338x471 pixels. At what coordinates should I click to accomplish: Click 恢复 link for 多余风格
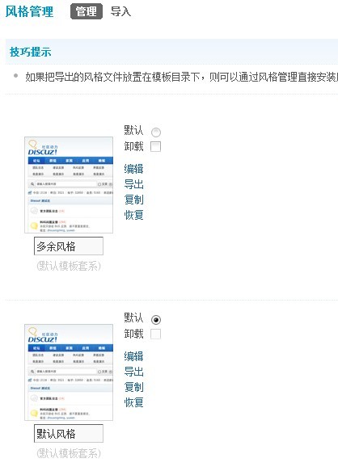[133, 215]
